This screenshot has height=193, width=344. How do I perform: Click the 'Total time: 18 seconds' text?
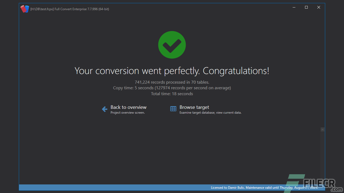click(x=172, y=94)
